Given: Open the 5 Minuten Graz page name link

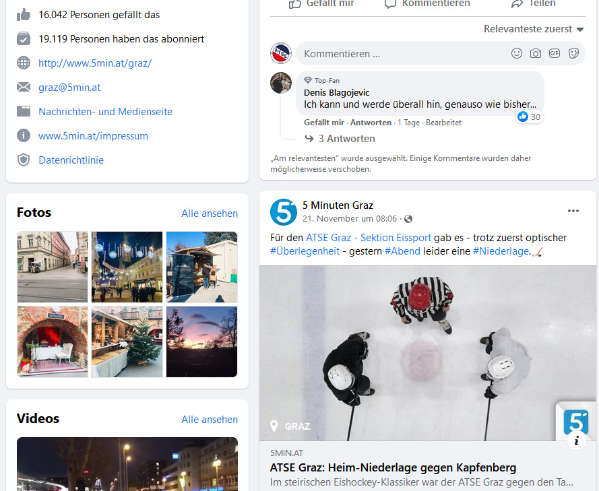Looking at the screenshot, I should click(338, 205).
